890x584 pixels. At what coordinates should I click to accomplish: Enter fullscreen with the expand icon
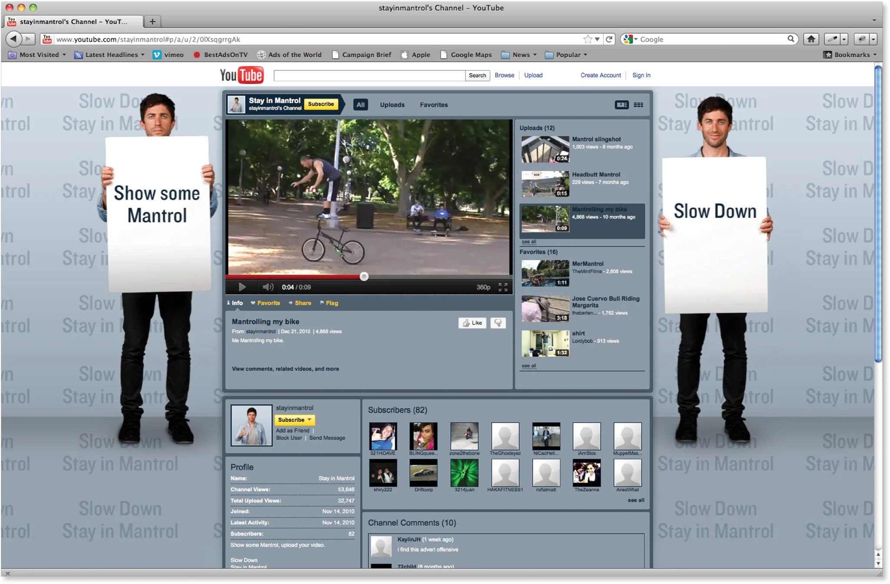(503, 287)
